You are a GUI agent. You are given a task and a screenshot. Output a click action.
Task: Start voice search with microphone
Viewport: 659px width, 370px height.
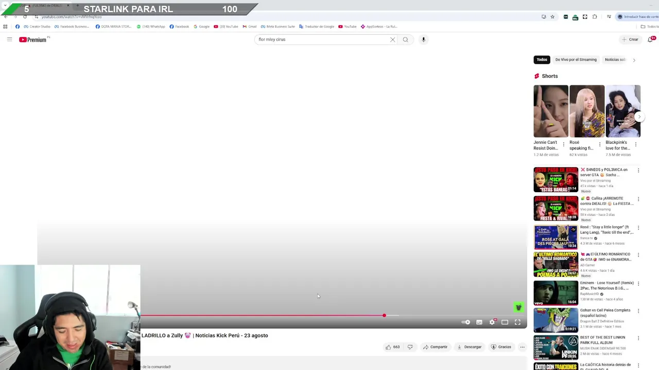(423, 40)
